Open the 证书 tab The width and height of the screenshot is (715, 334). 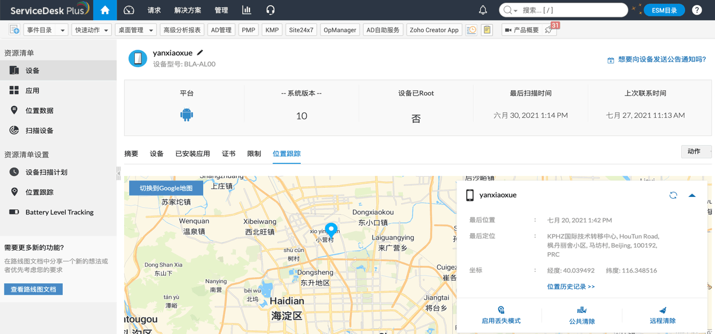(229, 153)
